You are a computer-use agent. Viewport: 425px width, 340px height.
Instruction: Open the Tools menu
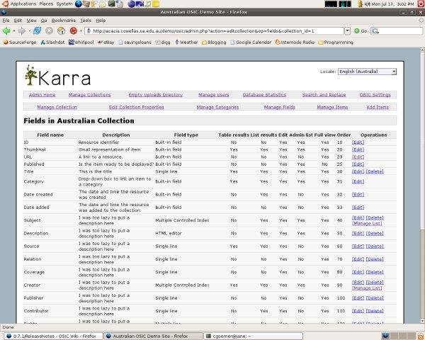(86, 21)
